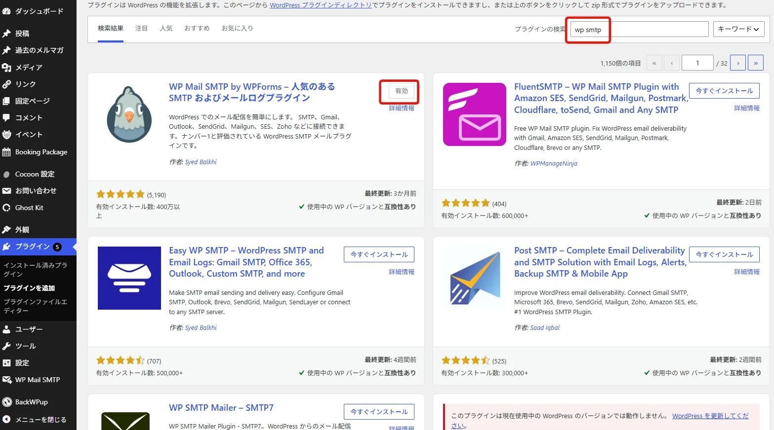
Task: Jump to the last results page
Action: [756, 63]
